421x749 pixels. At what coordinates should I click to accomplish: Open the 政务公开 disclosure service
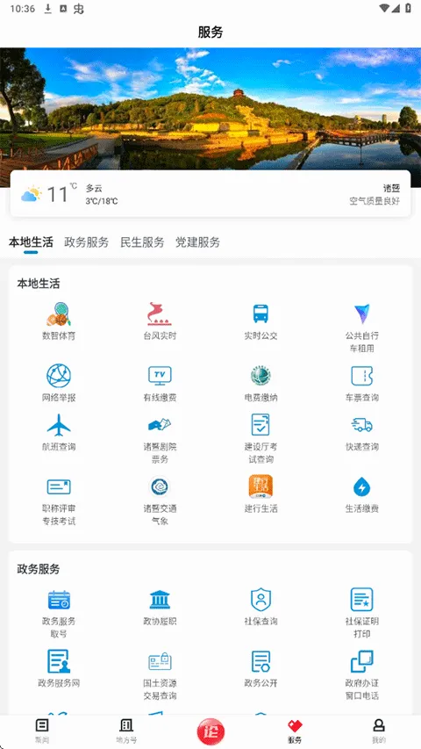[260, 668]
